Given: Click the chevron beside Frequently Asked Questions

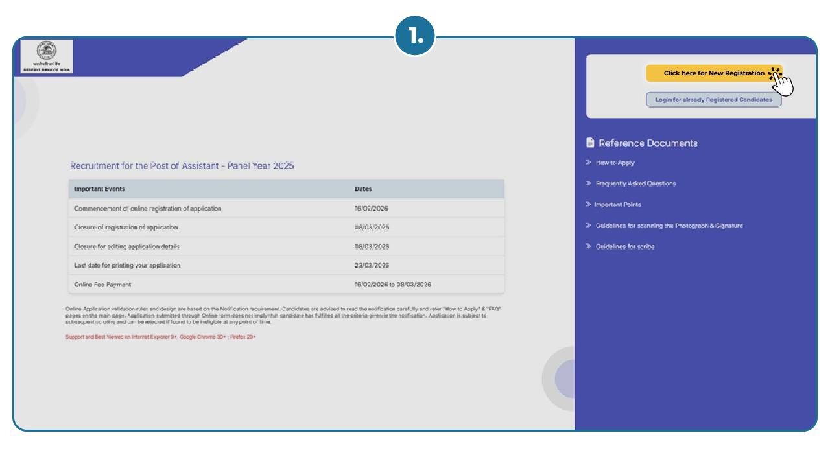Looking at the screenshot, I should (x=587, y=183).
